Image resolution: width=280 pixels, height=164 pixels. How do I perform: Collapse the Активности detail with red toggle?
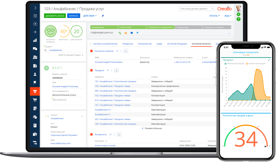click(92, 135)
